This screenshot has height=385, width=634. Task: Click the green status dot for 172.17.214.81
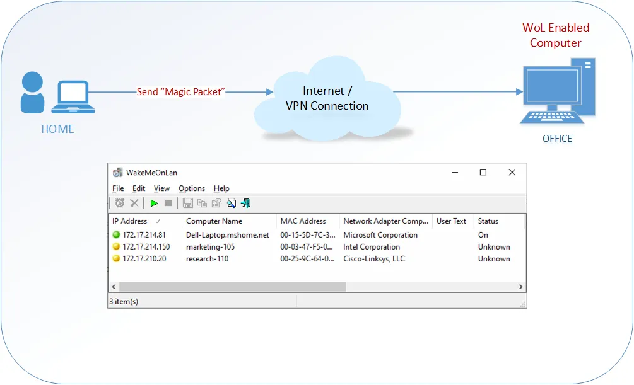point(117,234)
